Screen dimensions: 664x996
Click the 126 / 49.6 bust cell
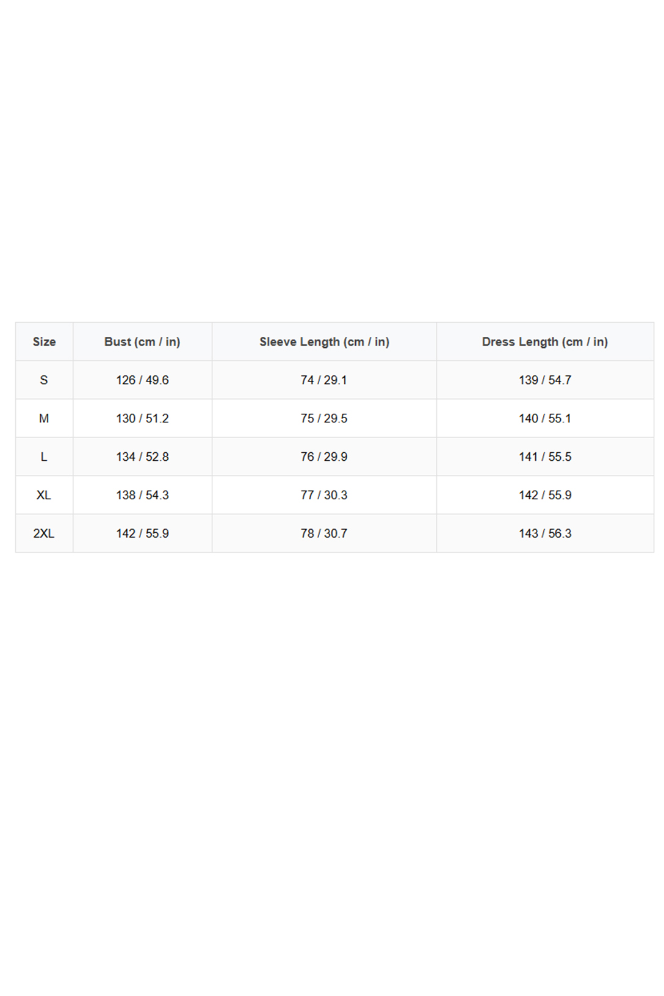click(142, 380)
